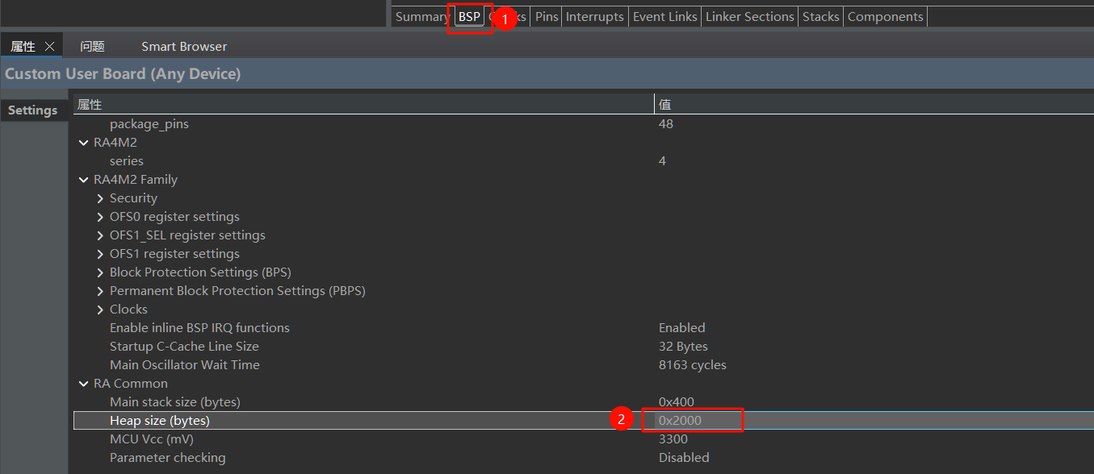Expand OFS1 register settings
Screen dimensions: 1094x474
point(99,254)
